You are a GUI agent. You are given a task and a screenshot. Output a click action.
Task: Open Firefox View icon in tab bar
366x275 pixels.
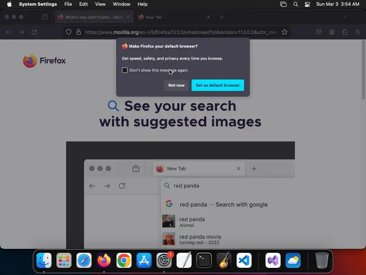45,17
